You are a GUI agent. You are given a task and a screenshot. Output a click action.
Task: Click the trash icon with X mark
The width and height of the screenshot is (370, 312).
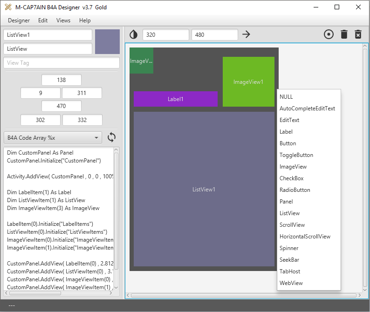pos(358,34)
